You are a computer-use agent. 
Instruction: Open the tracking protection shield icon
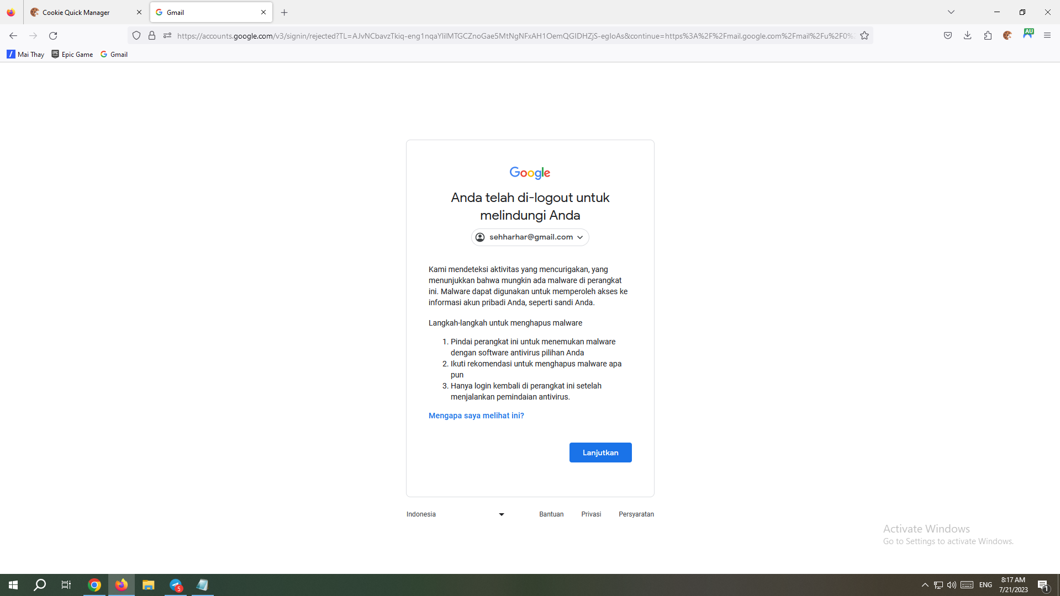136,36
